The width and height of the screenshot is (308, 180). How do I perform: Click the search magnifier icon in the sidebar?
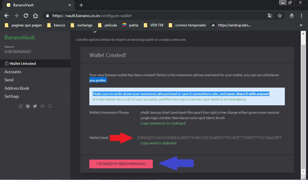pos(50,106)
